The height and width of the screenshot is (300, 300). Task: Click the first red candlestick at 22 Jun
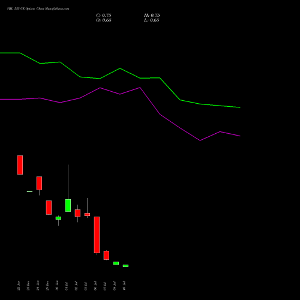[20, 165]
